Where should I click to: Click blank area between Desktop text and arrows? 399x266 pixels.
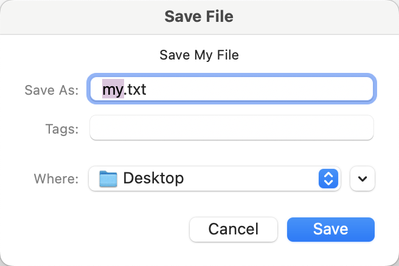pos(255,179)
